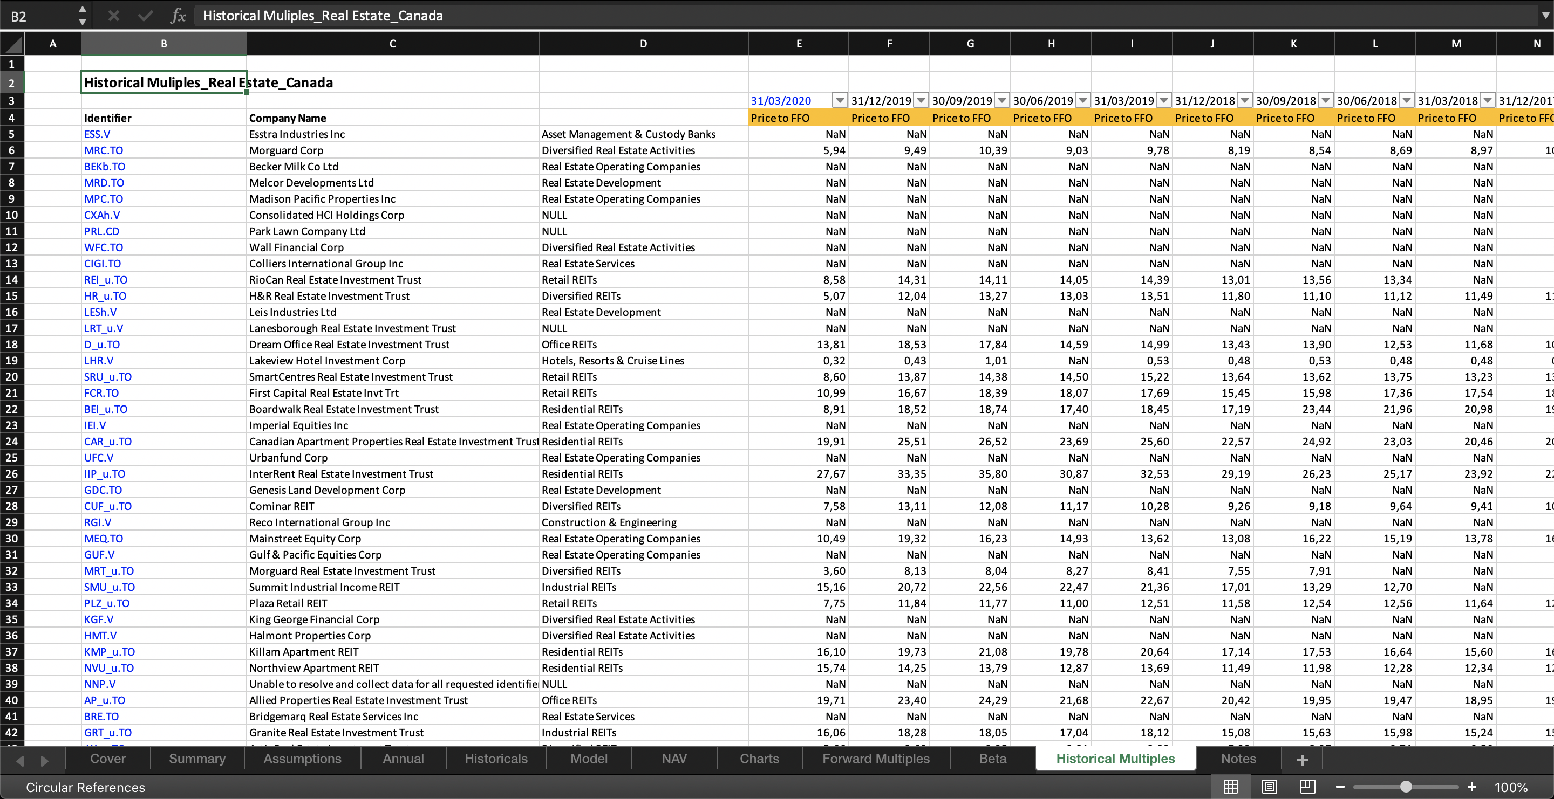Open filter dropdown for 31/03/2019

point(1164,100)
